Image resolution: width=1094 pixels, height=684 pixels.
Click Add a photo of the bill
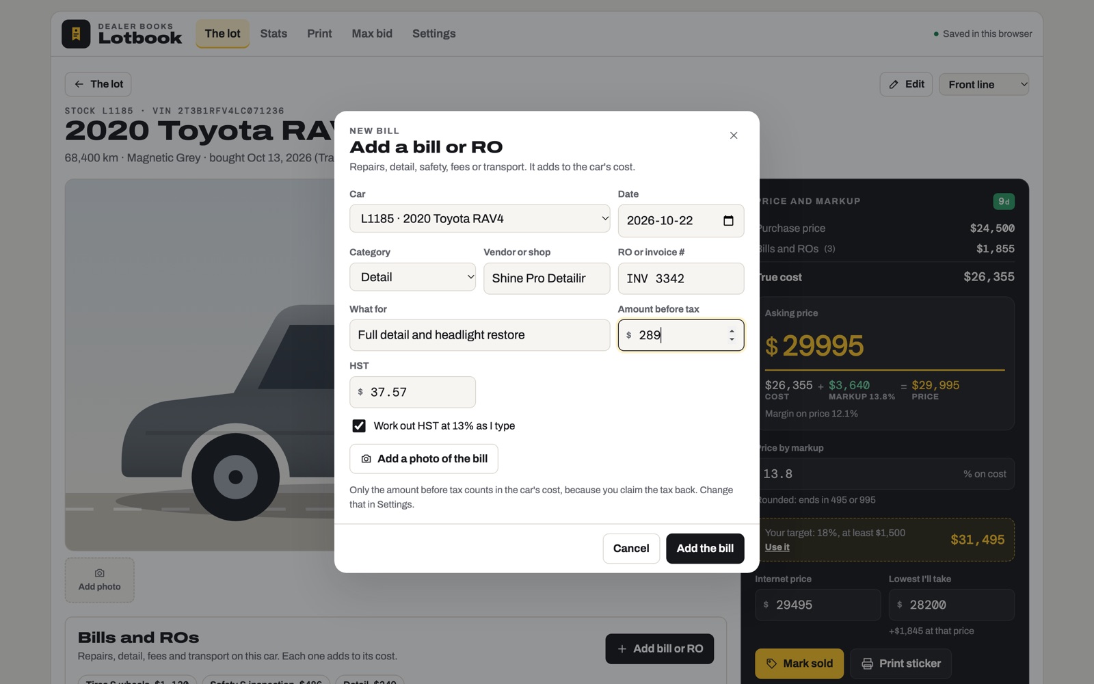click(x=424, y=459)
